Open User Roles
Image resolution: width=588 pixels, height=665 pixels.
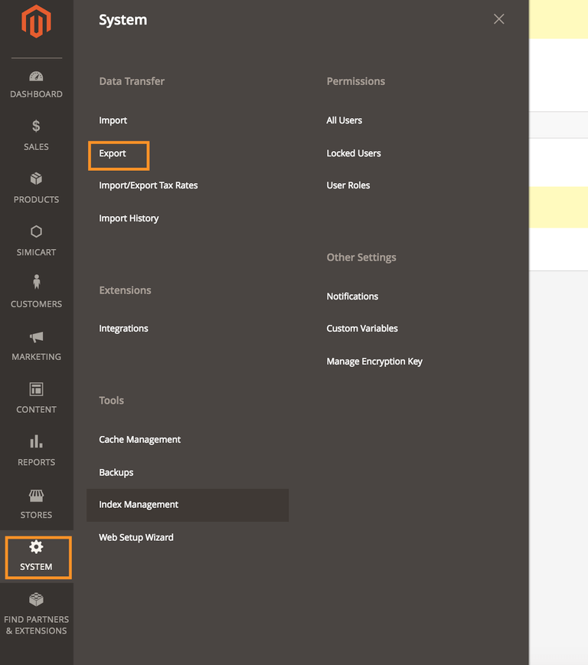pyautogui.click(x=348, y=185)
